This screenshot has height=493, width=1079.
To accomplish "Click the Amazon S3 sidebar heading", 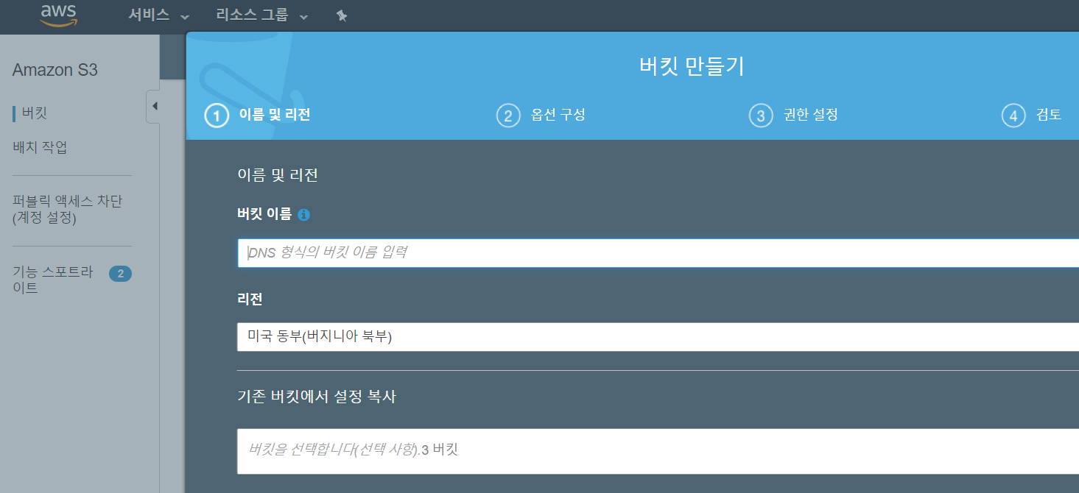I will click(55, 70).
